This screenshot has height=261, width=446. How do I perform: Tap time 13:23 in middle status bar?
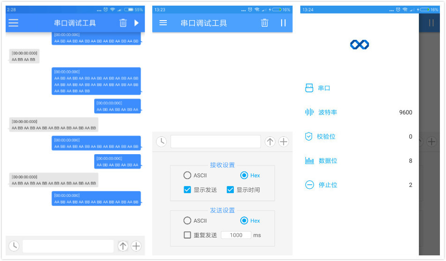point(160,9)
